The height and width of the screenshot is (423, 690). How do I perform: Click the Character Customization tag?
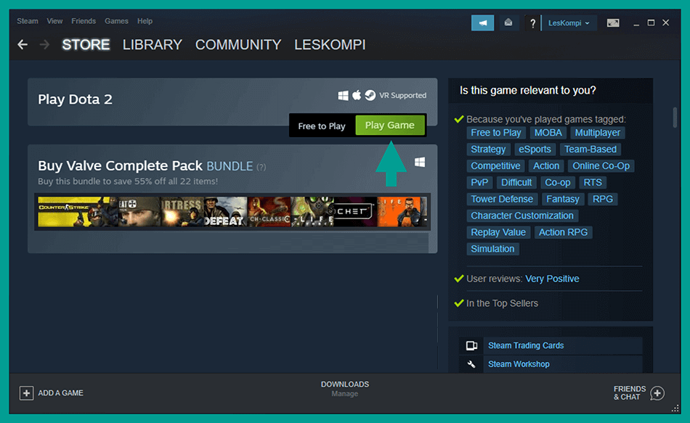click(522, 216)
